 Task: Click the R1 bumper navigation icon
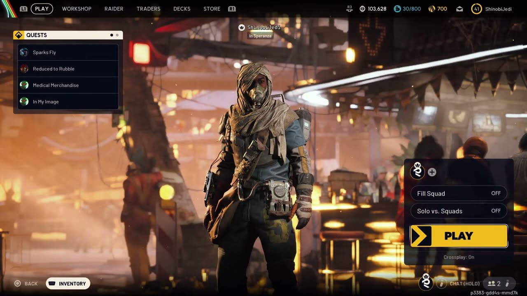[x=231, y=9]
